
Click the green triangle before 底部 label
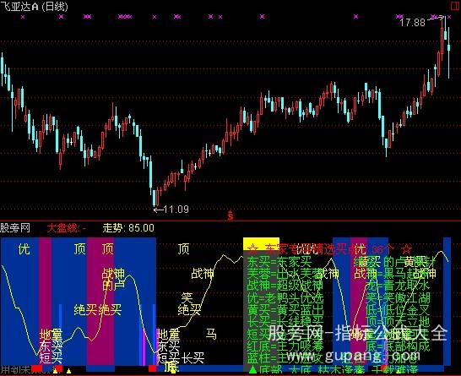point(252,369)
